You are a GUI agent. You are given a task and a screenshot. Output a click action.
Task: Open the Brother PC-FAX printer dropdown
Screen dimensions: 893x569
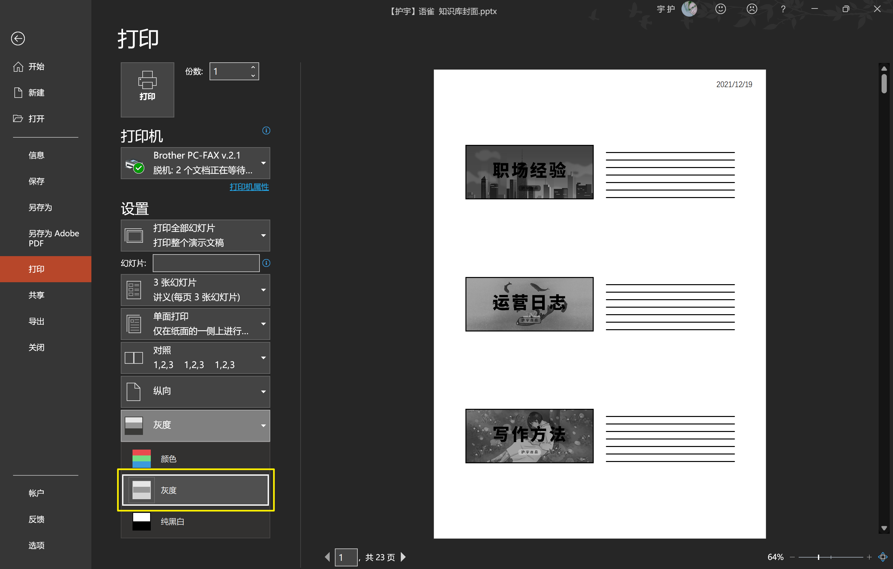(x=196, y=163)
